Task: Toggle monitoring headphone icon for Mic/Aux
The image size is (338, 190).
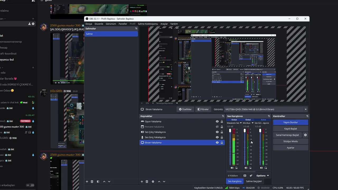Action: coord(250,168)
